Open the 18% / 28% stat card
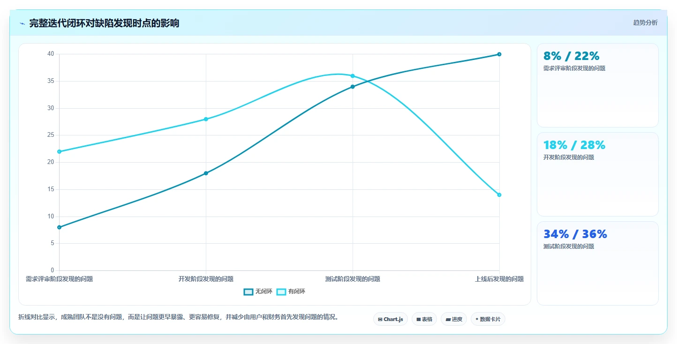Viewport: 677px width, 344px height. pyautogui.click(x=597, y=174)
